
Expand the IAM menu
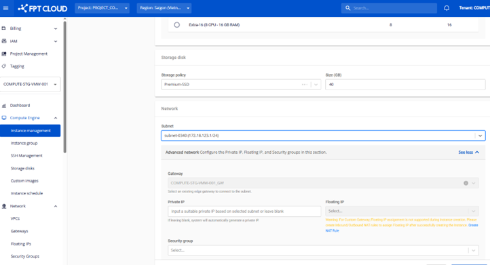(56, 41)
